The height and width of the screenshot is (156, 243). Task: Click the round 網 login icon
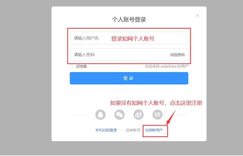[x=157, y=115]
